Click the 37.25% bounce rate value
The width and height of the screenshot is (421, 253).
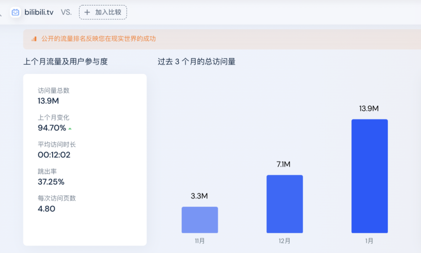pyautogui.click(x=51, y=182)
